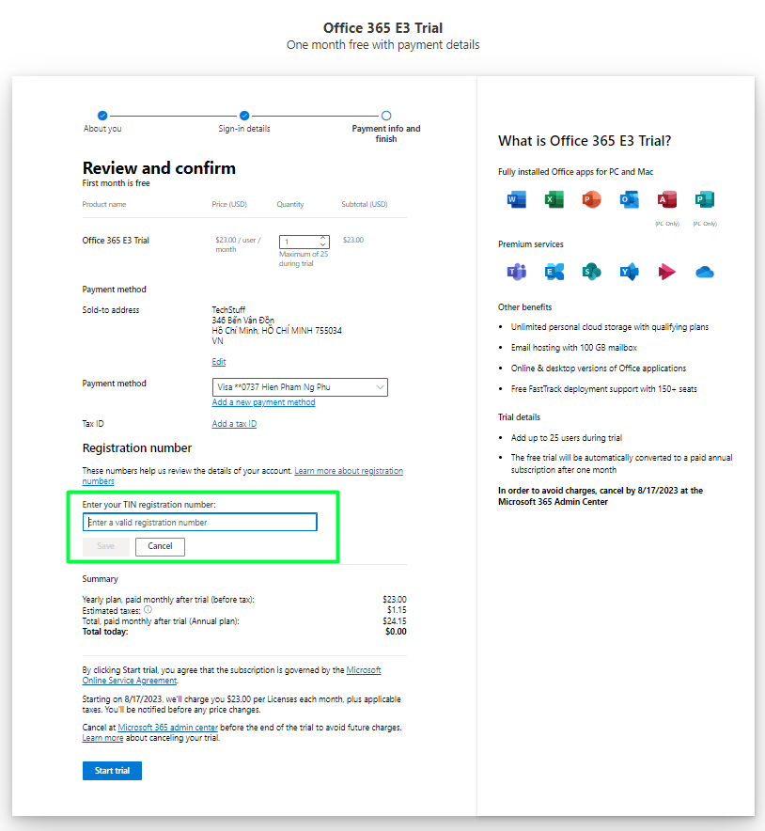
Task: Cancel the registration number entry
Action: pyautogui.click(x=160, y=546)
